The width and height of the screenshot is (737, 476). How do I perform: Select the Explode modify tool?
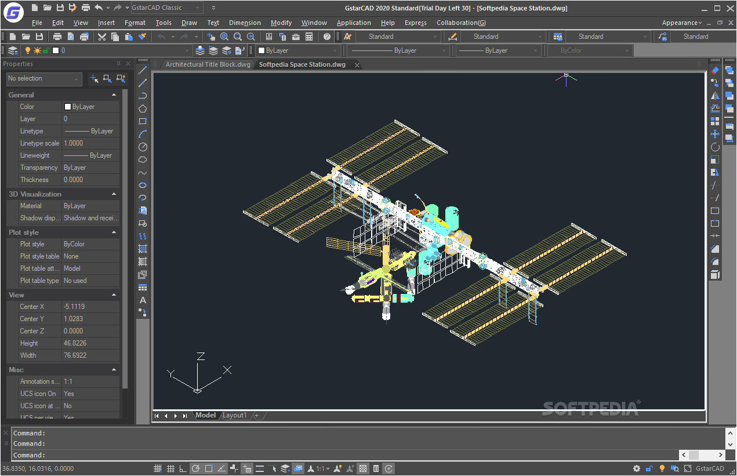[x=715, y=274]
